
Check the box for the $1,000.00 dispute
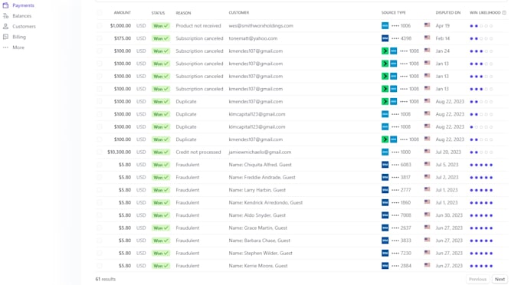100,25
